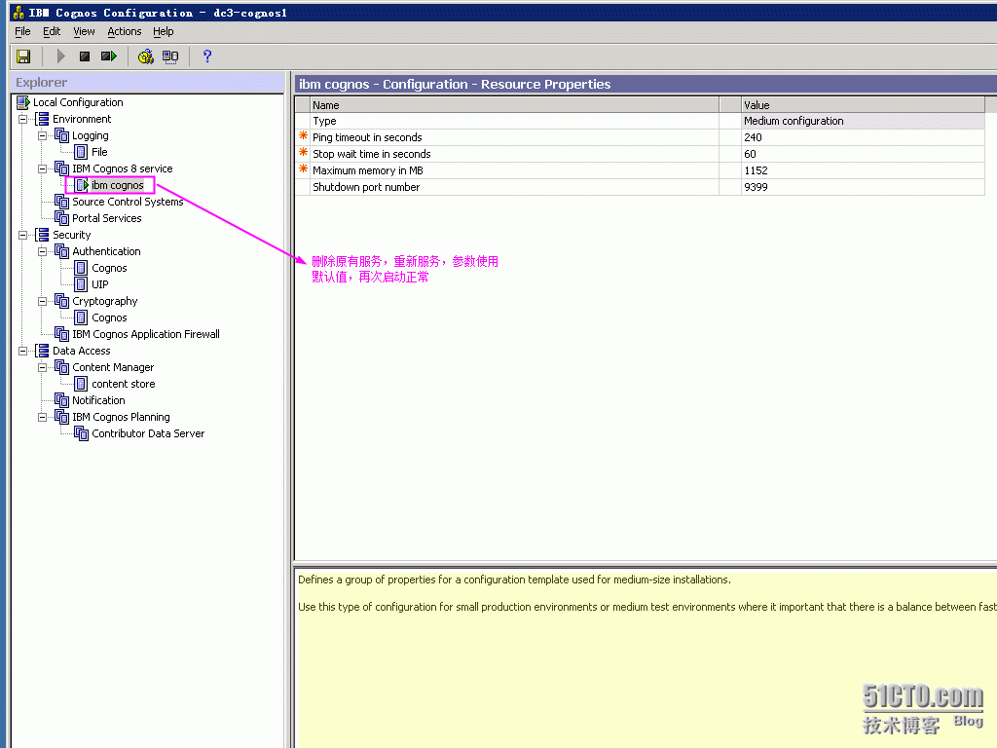
Task: Collapse the Data Access tree node
Action: 23,351
